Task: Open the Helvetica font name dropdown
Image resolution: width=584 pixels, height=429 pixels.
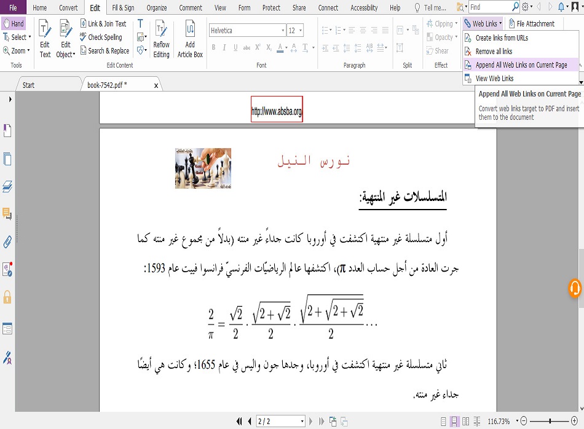Action: [283, 31]
